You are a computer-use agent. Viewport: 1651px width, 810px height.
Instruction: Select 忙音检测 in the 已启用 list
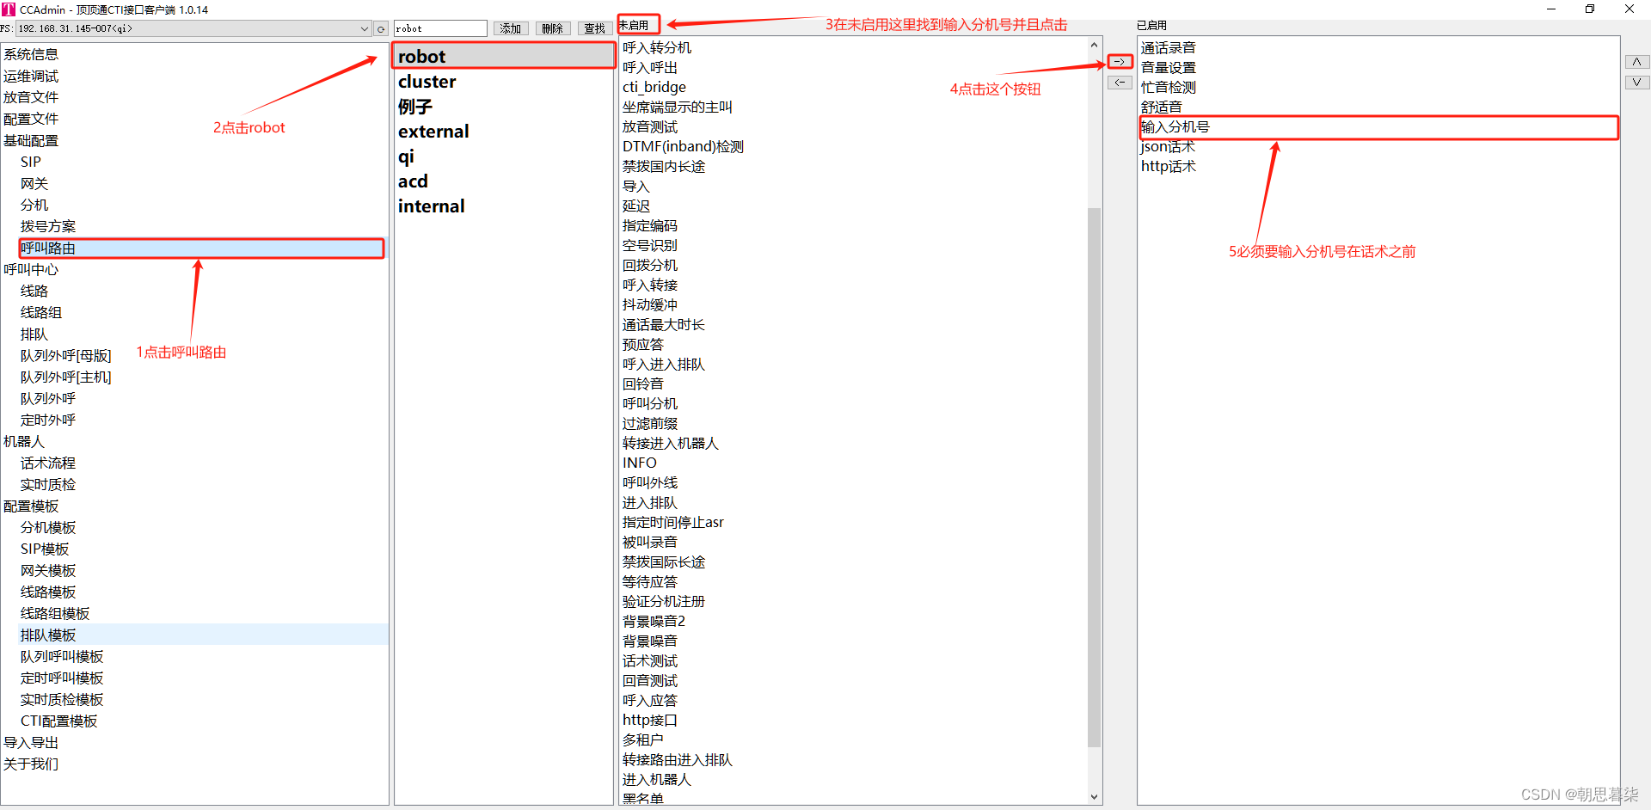1169,88
